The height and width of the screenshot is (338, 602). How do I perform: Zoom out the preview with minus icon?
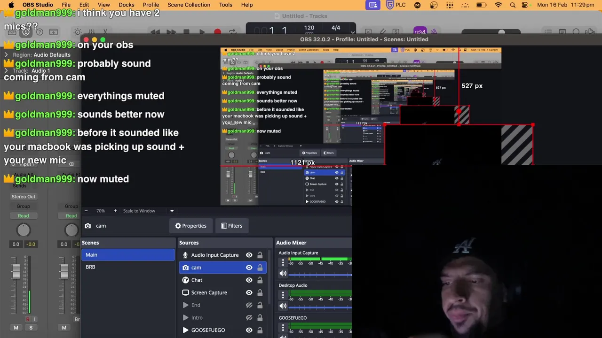point(86,211)
